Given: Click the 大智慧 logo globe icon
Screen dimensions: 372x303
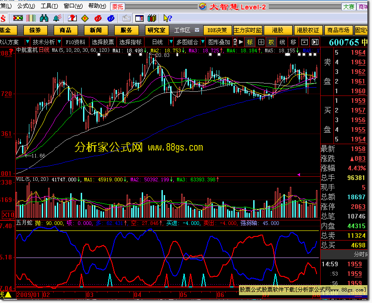Looking at the screenshot, I should (203, 6).
